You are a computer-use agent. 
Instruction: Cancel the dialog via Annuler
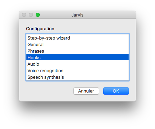86,91
